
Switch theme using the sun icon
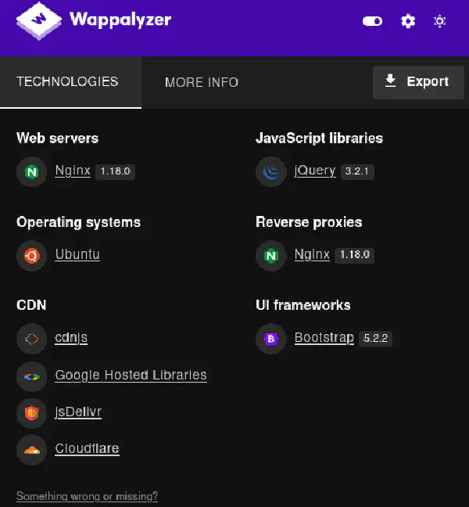coord(439,21)
